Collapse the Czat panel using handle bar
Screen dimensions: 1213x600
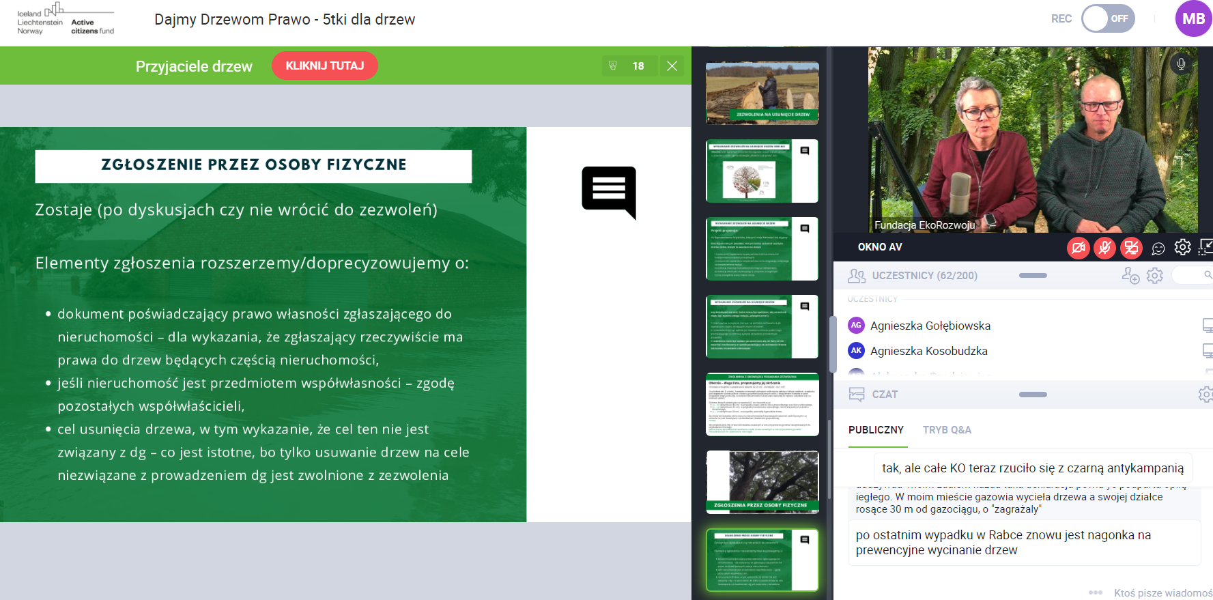(1032, 395)
